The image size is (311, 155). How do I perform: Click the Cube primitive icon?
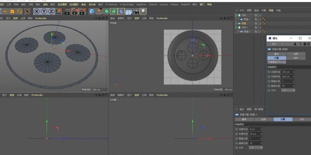click(92, 12)
